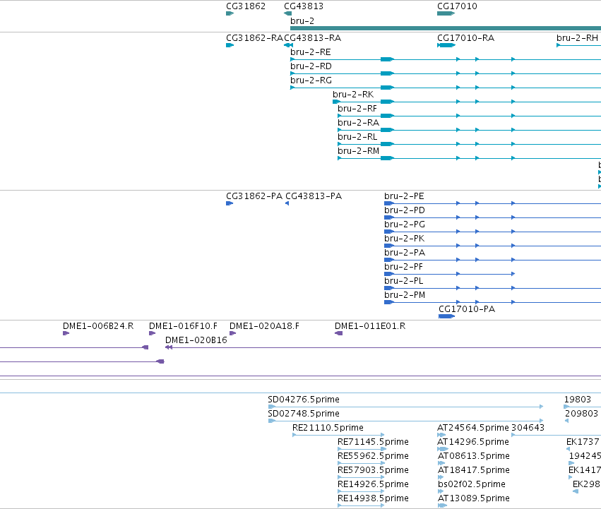Select the RE14926.5prime EST label
This screenshot has height=509, width=601.
click(373, 484)
